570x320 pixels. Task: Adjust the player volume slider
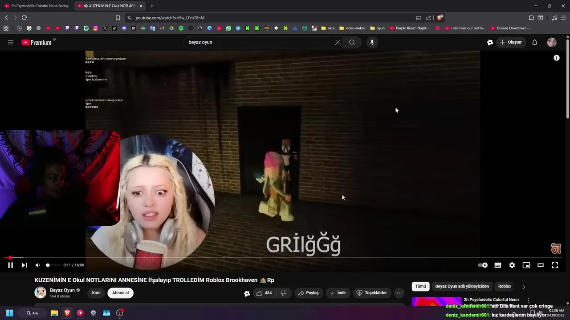coord(53,265)
